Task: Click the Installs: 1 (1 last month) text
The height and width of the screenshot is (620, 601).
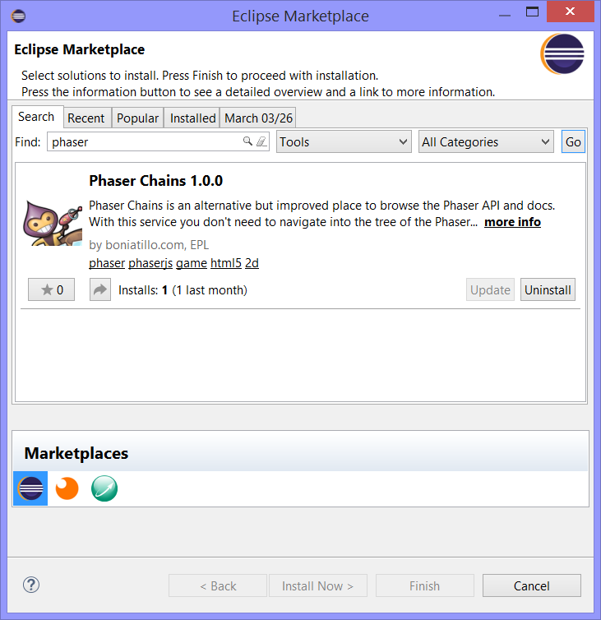Action: (x=183, y=289)
